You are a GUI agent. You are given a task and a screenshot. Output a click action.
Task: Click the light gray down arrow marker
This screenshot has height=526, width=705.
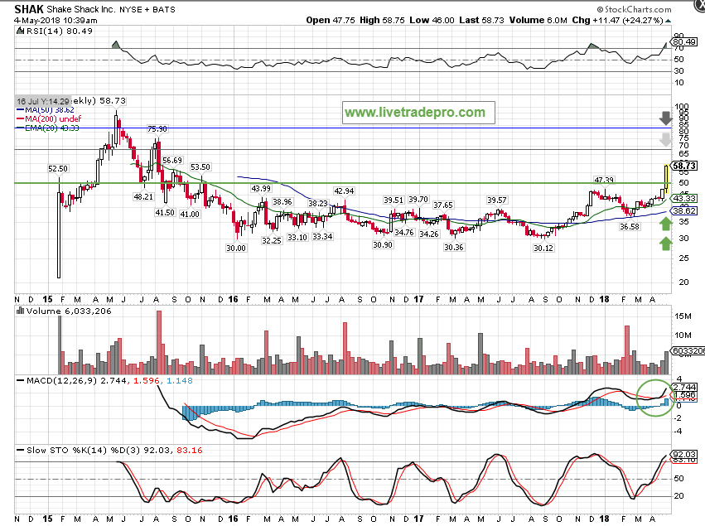click(665, 140)
